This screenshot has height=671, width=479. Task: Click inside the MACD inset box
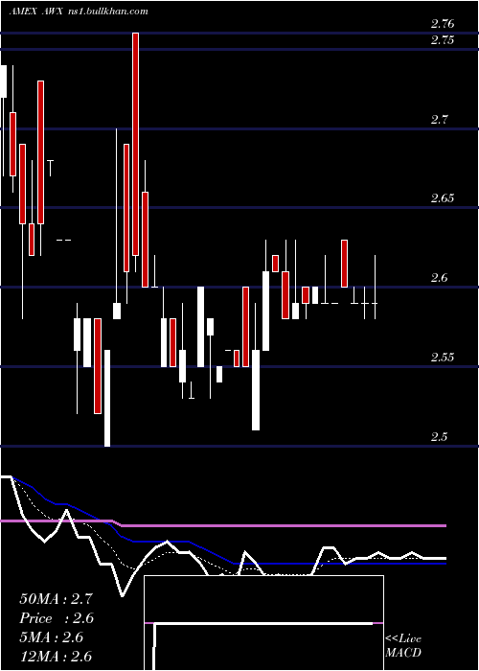[263, 623]
